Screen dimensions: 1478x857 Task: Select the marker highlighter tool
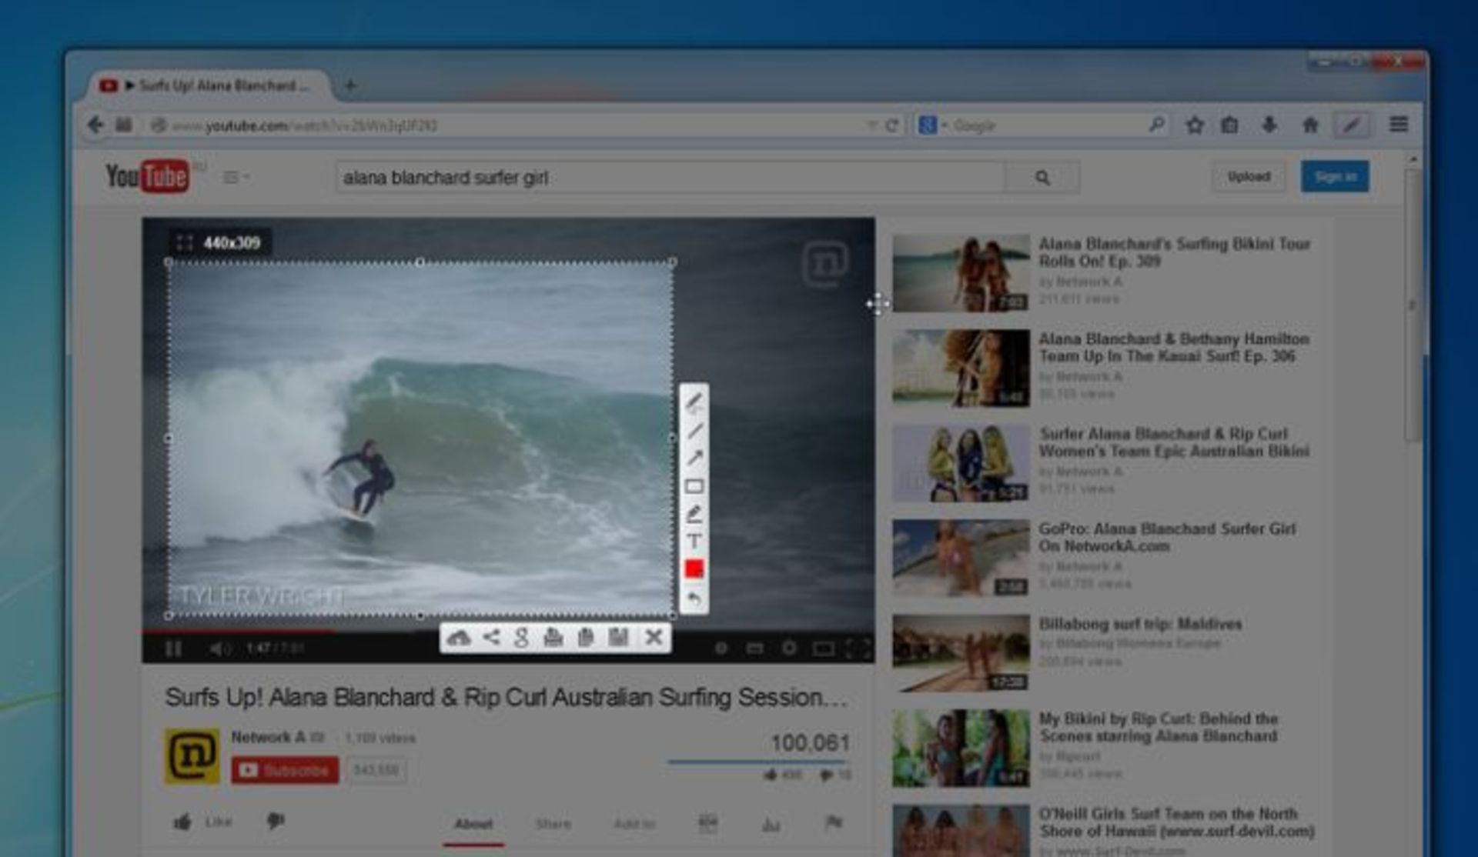tap(694, 513)
